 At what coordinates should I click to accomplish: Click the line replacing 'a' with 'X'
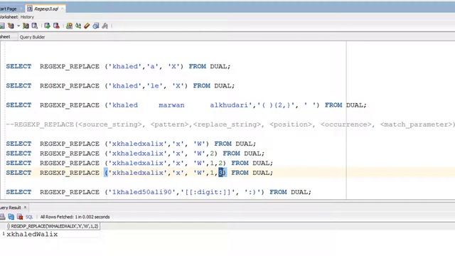[x=118, y=66]
